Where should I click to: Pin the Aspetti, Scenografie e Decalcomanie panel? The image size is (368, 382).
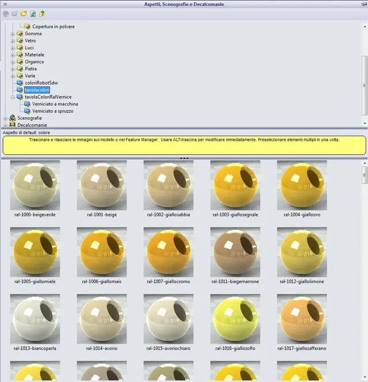pos(364,4)
